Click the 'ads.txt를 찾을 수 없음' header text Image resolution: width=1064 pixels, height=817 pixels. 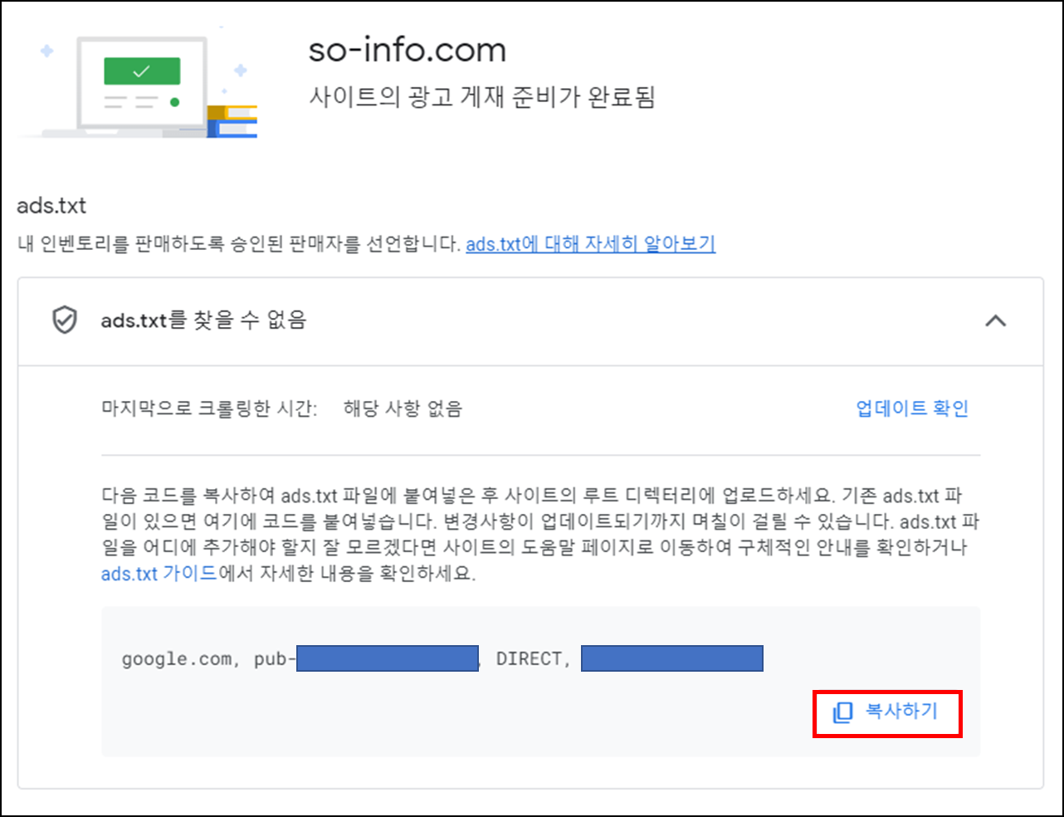[x=203, y=320]
